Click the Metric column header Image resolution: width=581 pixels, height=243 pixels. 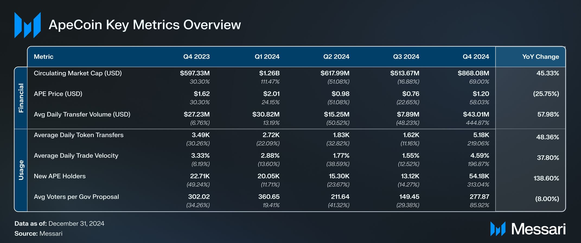point(43,57)
